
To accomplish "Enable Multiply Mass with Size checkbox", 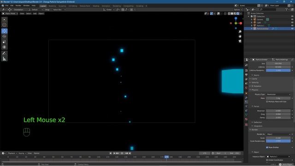I will pos(267,101).
